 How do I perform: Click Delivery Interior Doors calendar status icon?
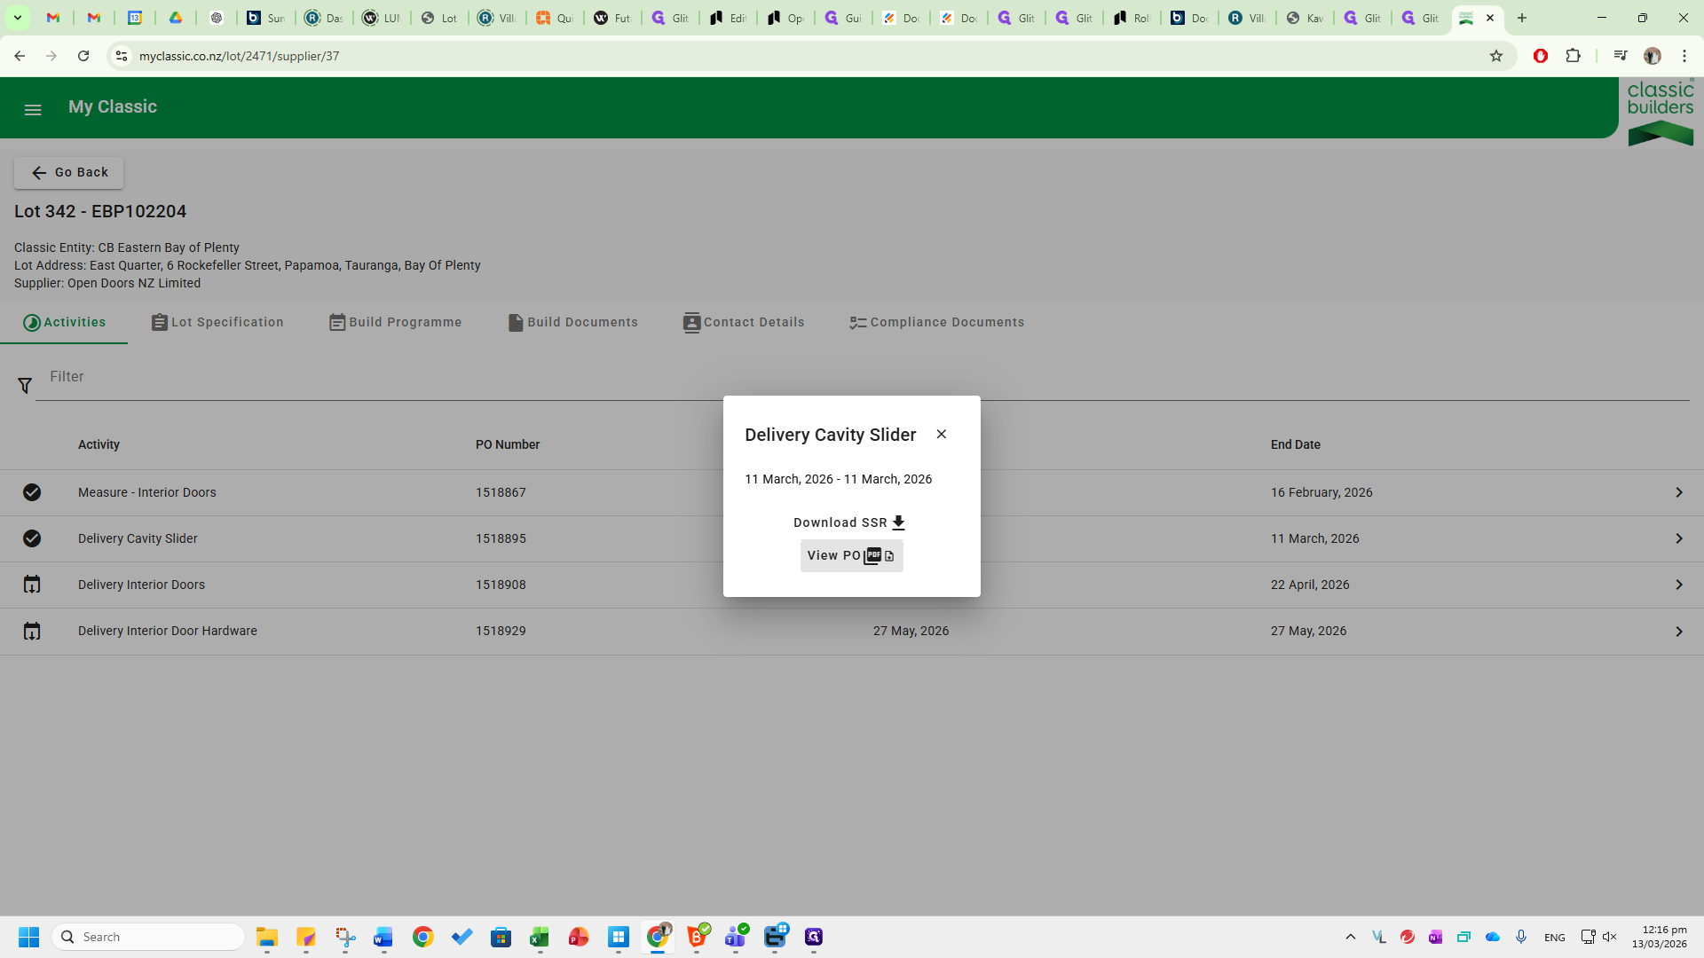click(x=32, y=585)
